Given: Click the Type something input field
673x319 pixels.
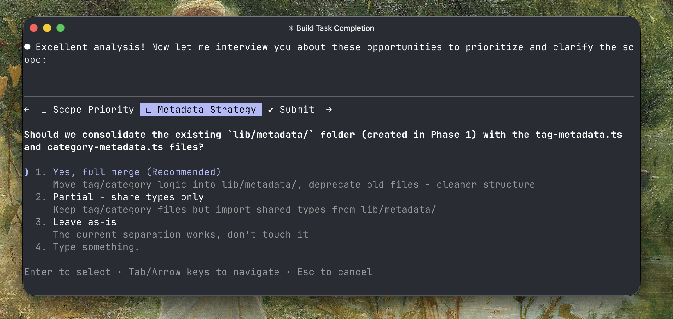Looking at the screenshot, I should [96, 247].
